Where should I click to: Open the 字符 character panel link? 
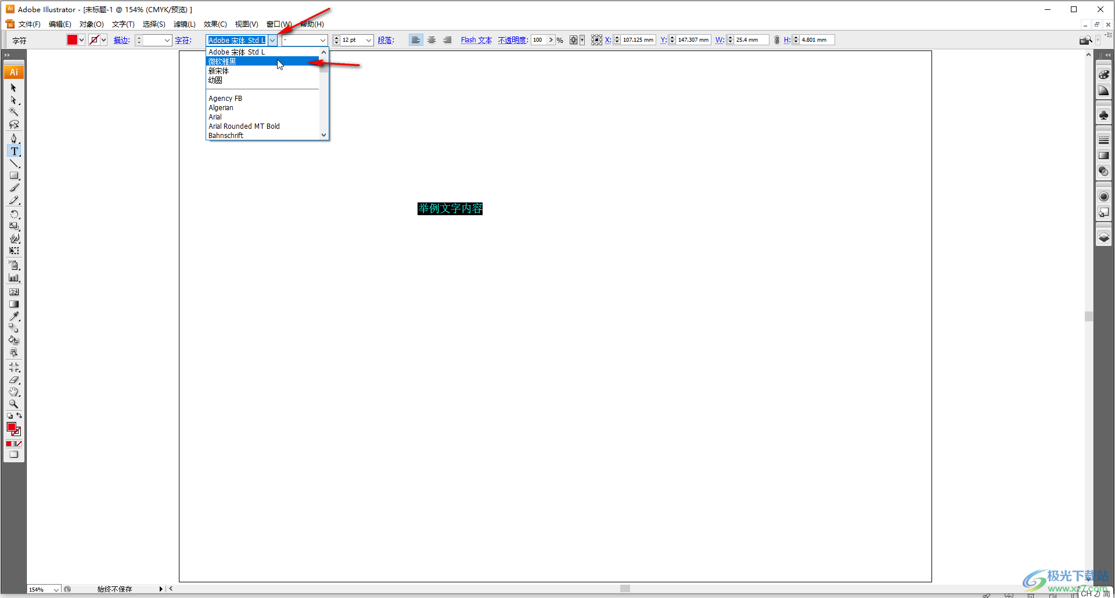click(183, 40)
